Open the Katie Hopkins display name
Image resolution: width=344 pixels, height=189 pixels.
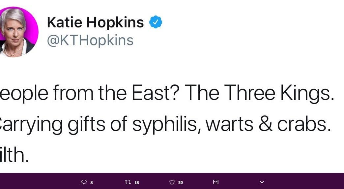point(96,22)
